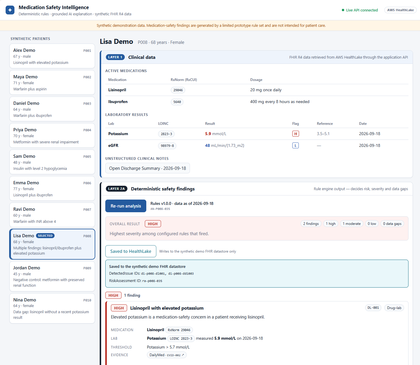Select patient Sam Demo card

(x=52, y=162)
